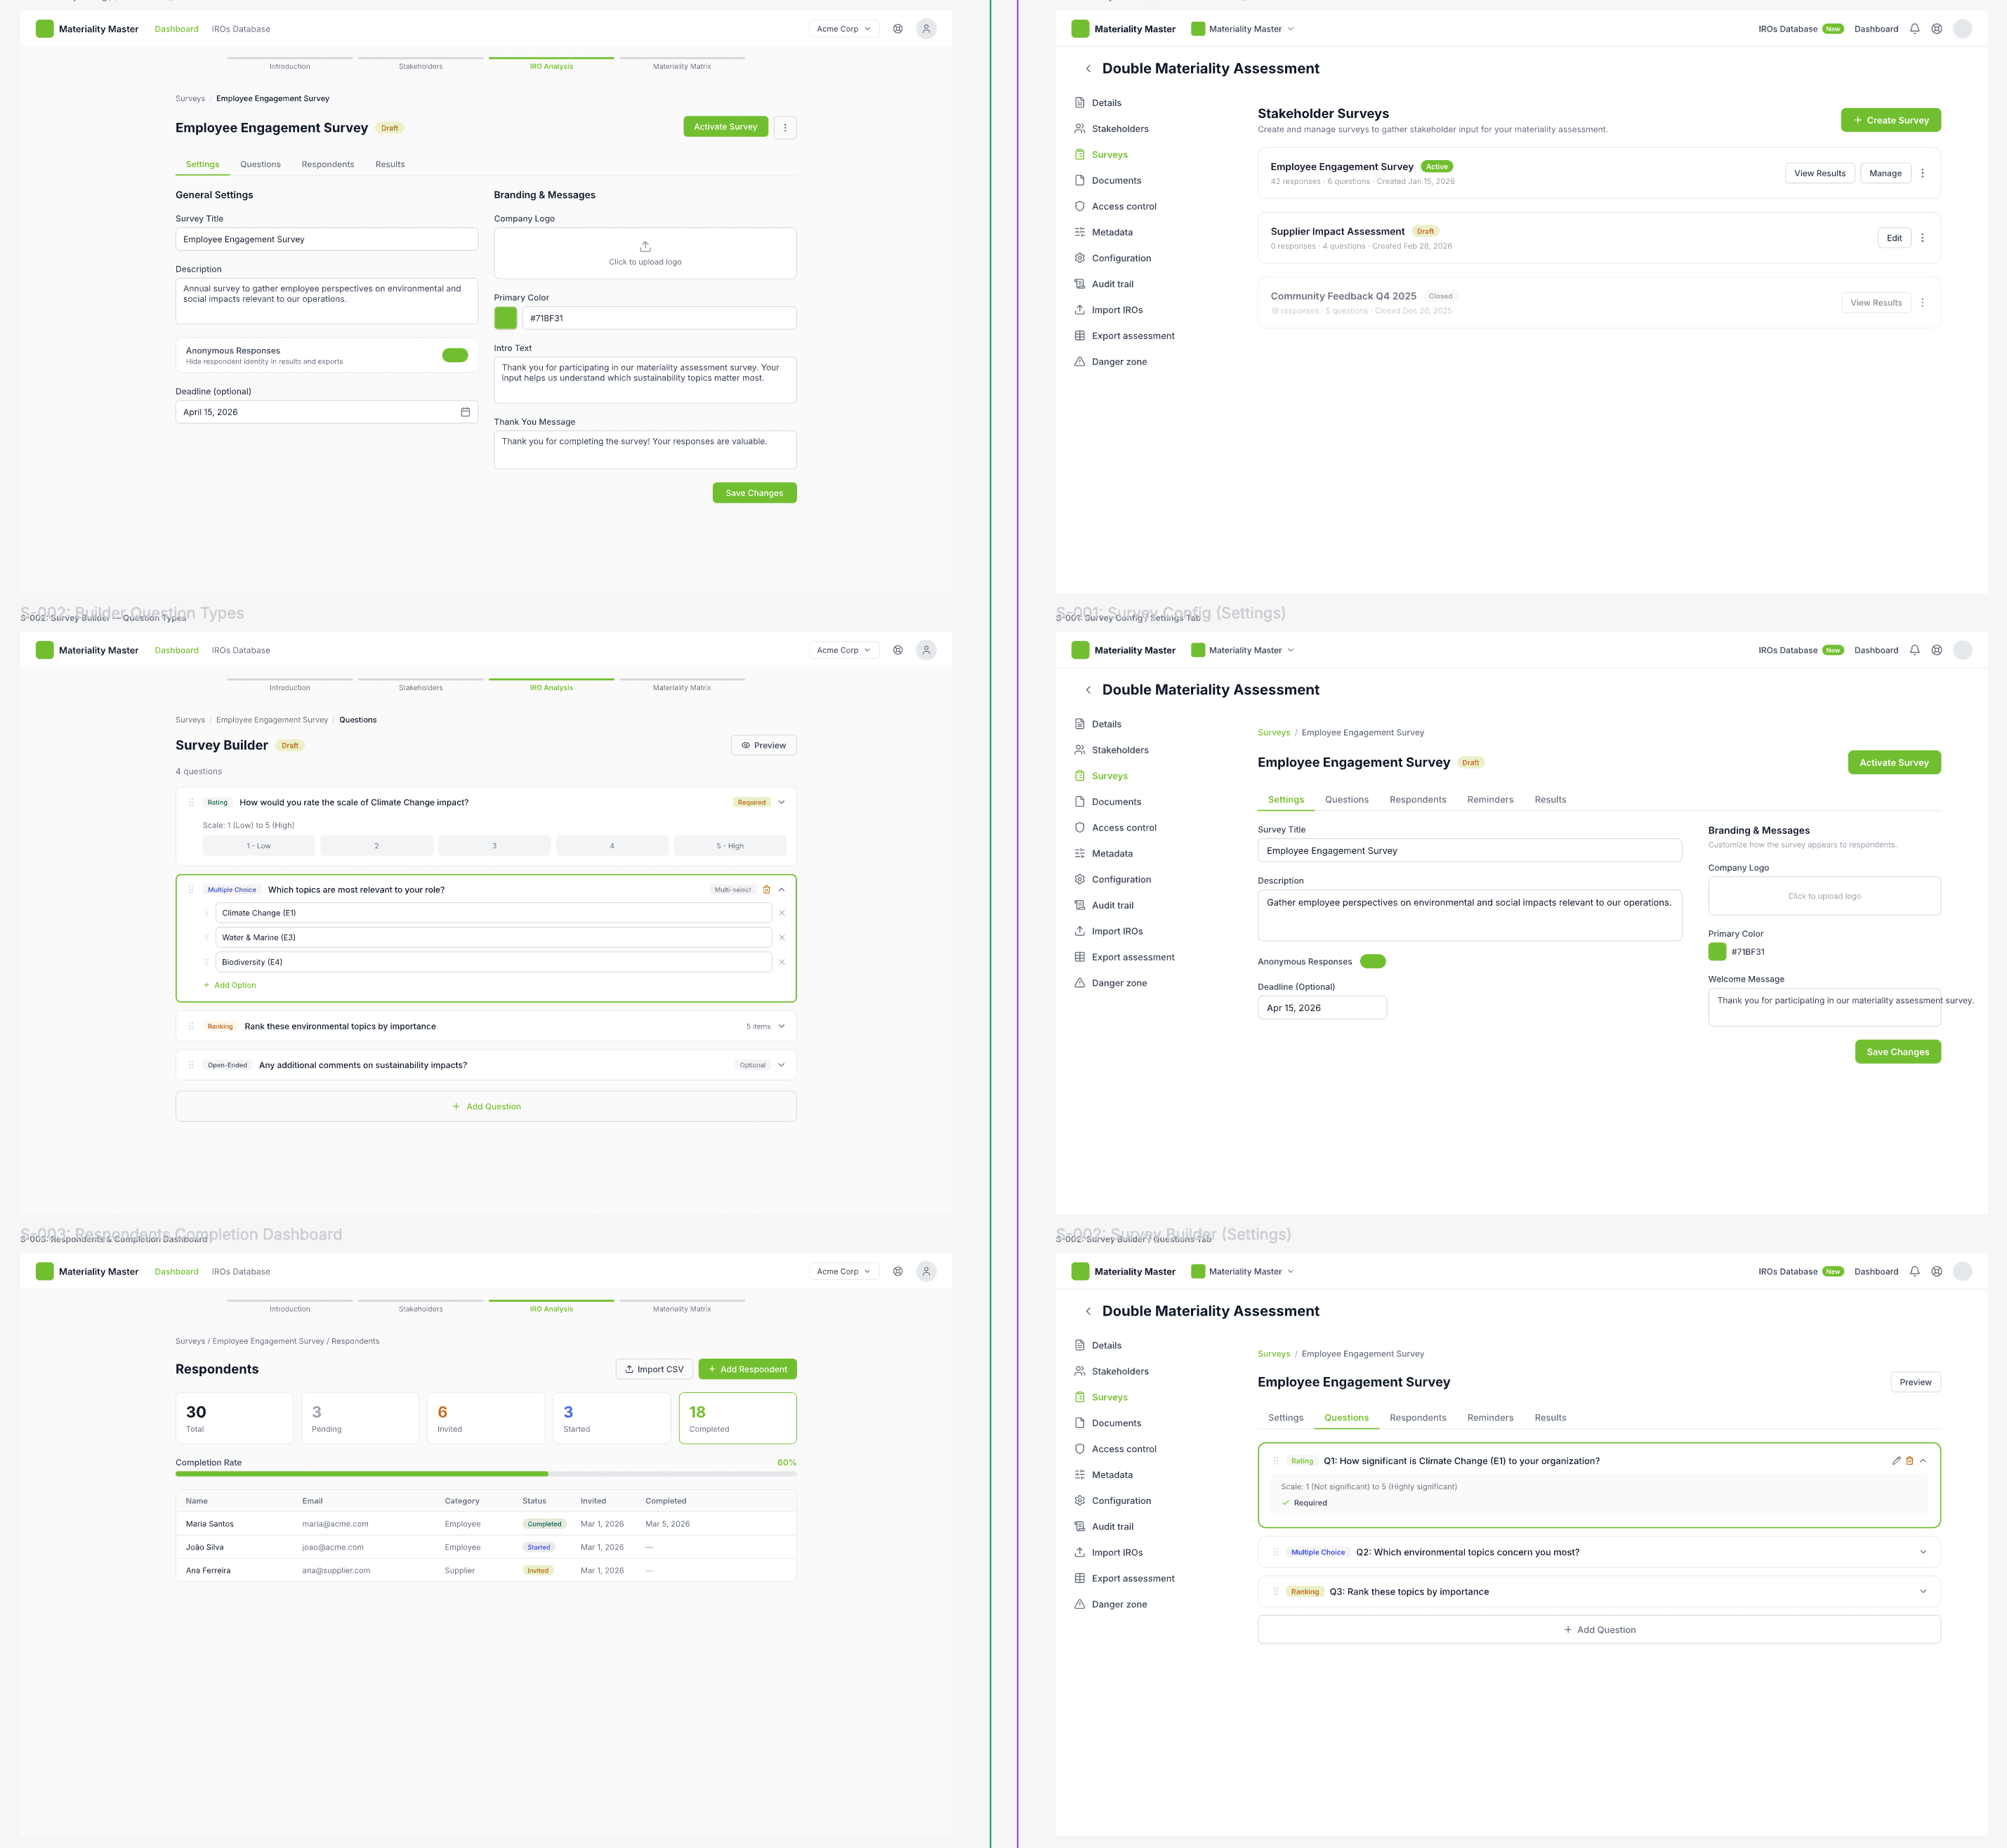
Task: Open kebab menu on Employee Engagement Survey active card
Action: tap(1922, 173)
